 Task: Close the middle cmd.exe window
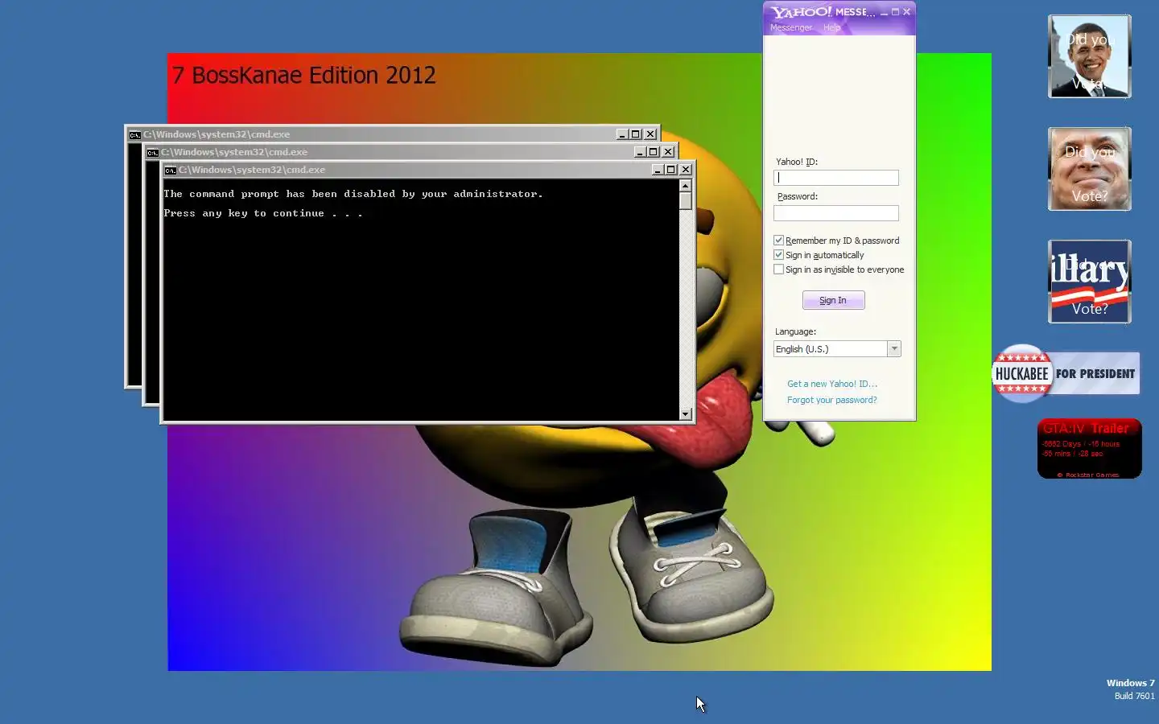668,152
